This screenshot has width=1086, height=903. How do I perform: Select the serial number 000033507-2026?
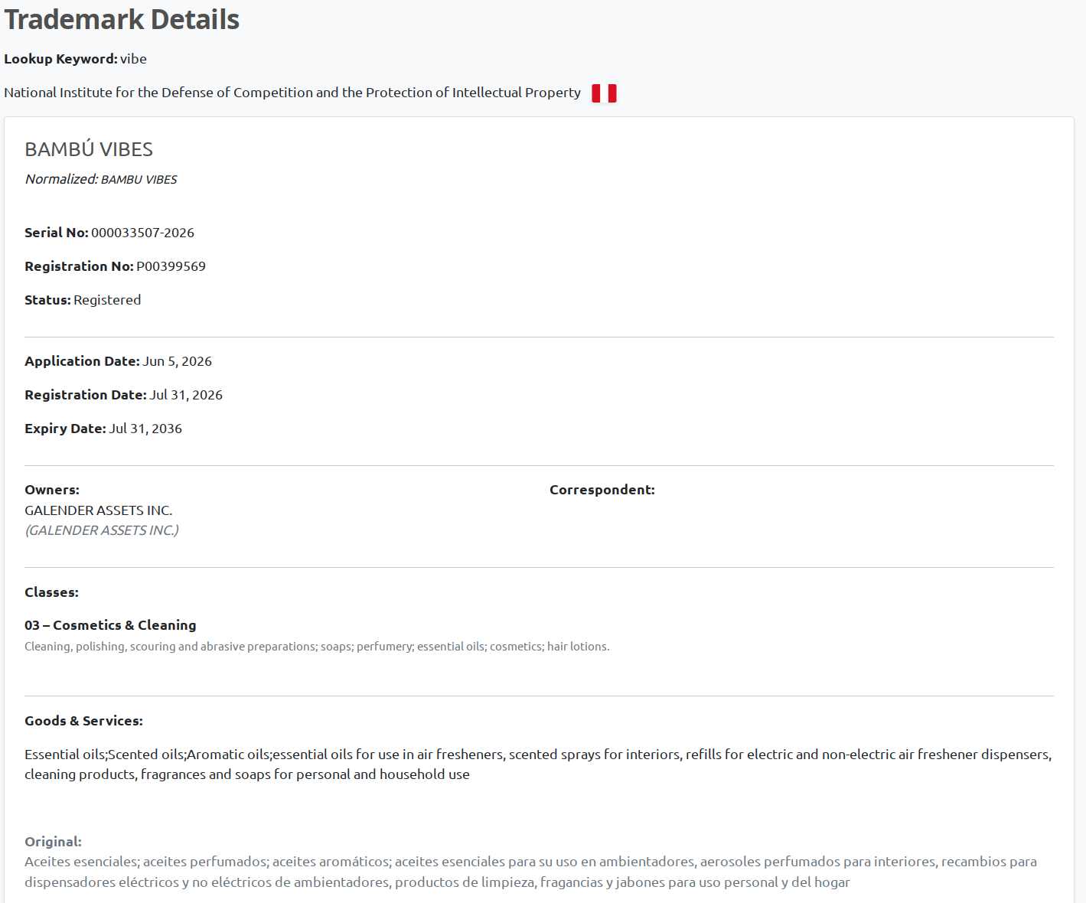point(143,233)
